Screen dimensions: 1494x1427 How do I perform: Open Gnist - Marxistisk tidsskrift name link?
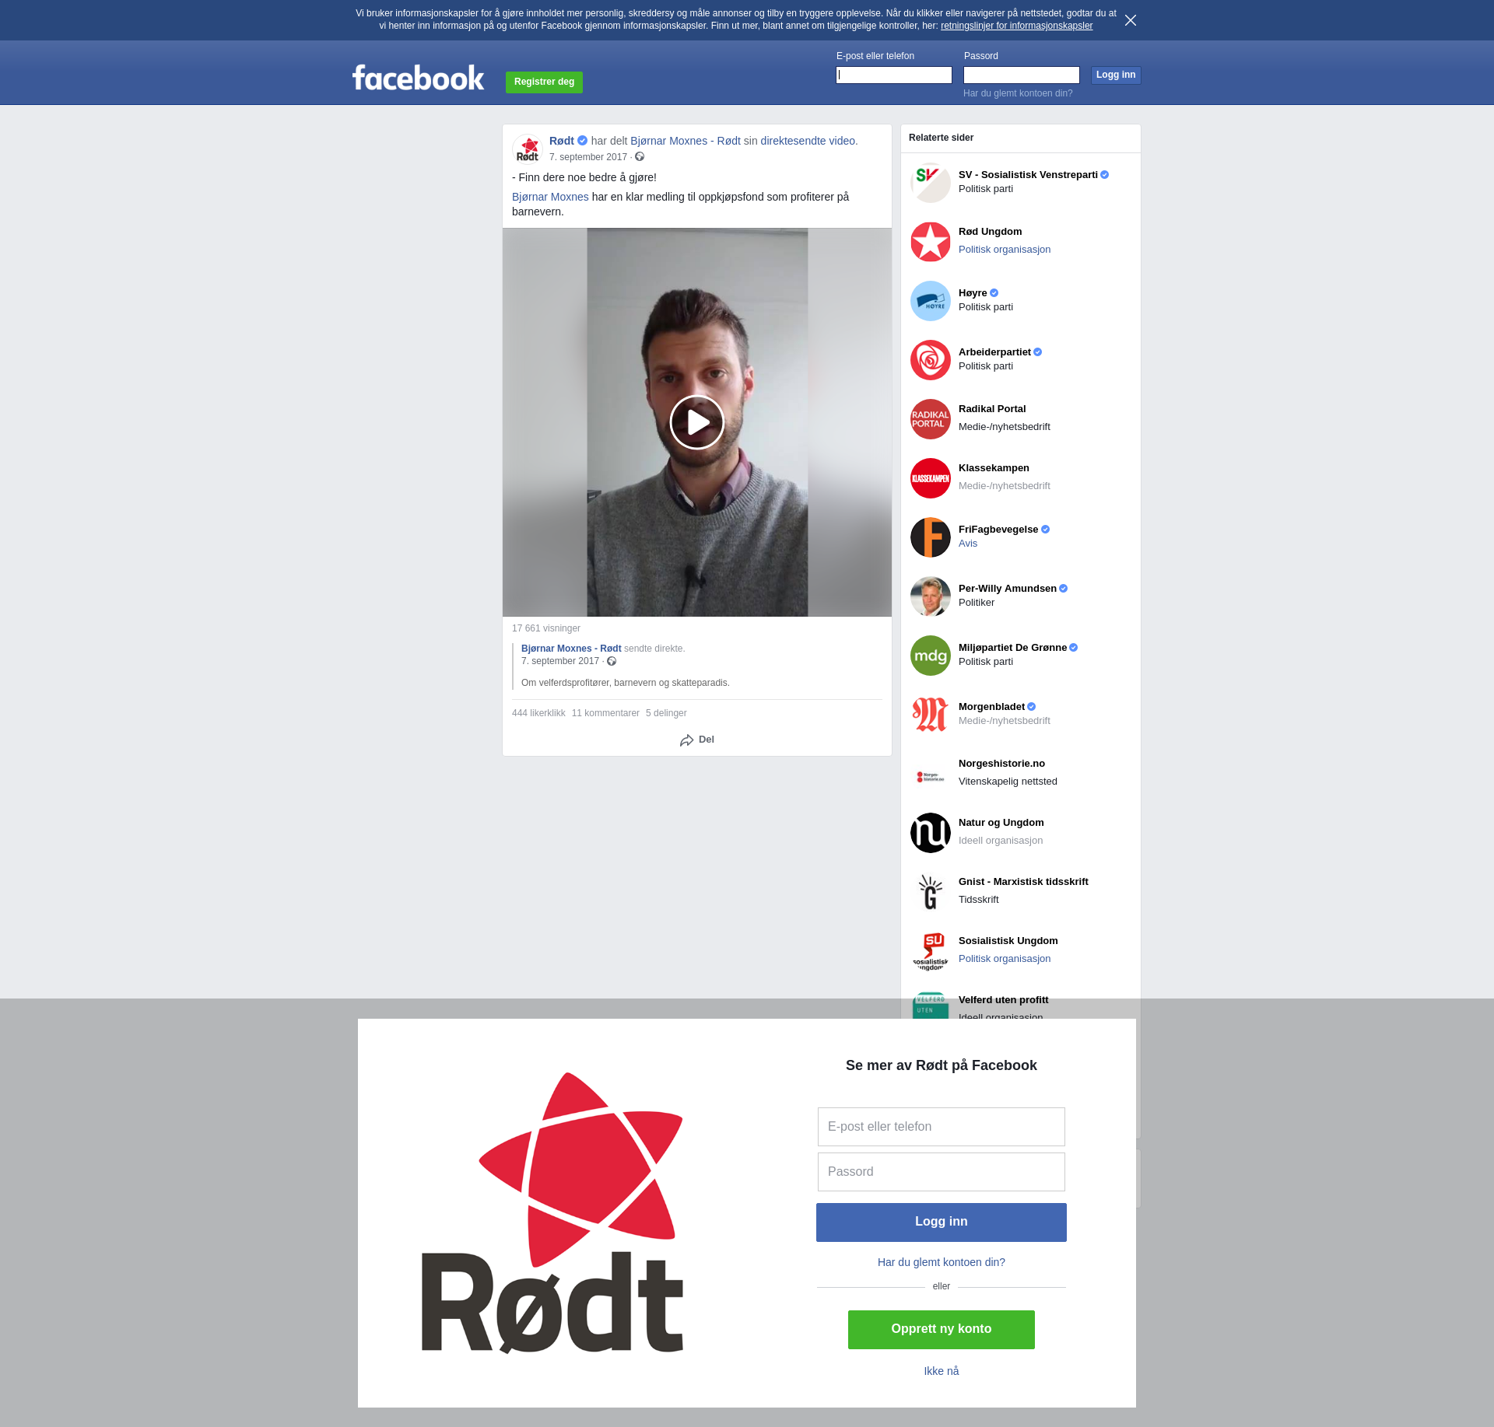point(1023,882)
